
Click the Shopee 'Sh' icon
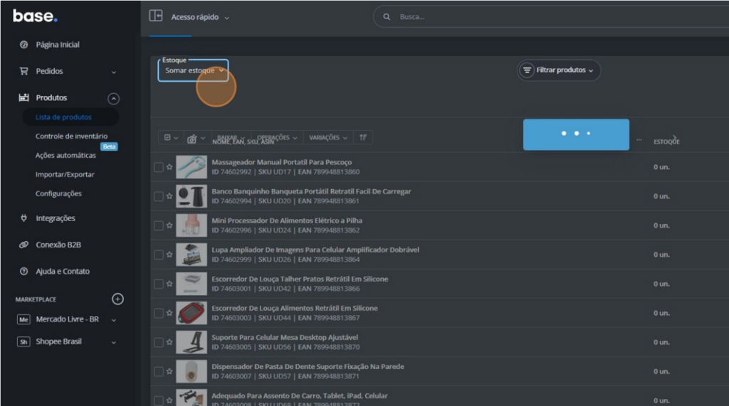click(x=23, y=342)
